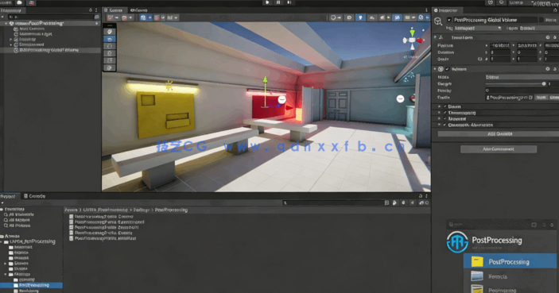Image resolution: width=559 pixels, height=293 pixels.
Task: Toggle Scene audio icon
Action: coord(372,17)
